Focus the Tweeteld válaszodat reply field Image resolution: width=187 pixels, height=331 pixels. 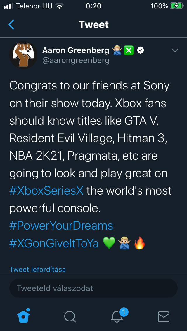pyautogui.click(x=93, y=288)
